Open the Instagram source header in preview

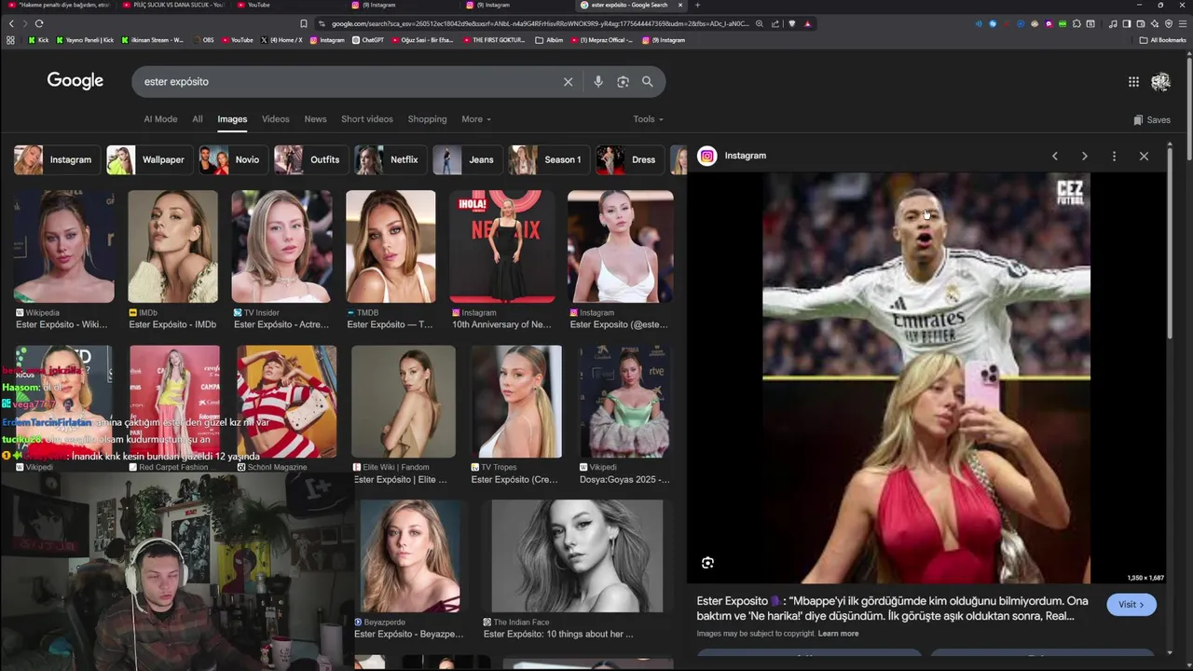[733, 156]
